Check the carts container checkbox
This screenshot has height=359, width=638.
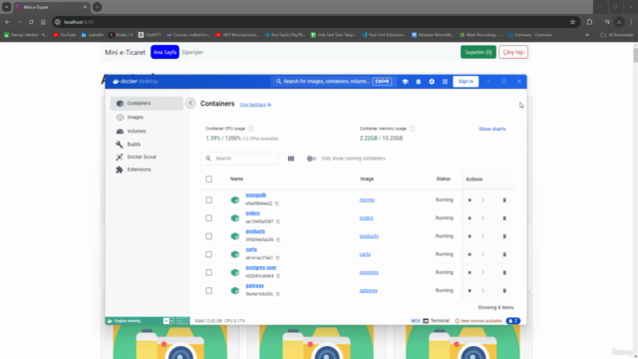[208, 254]
